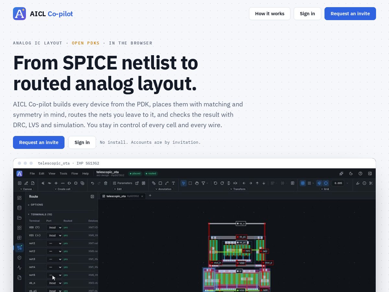Open the Flow menu
389x292 pixels.
pyautogui.click(x=75, y=174)
